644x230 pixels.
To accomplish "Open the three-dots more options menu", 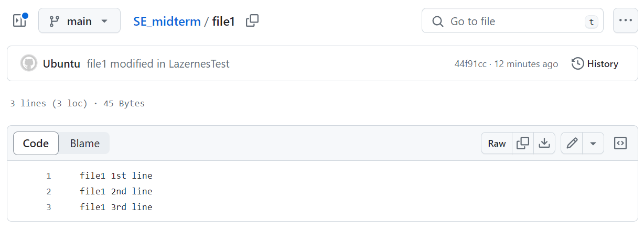I will tap(625, 21).
